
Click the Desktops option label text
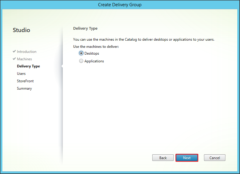click(x=92, y=53)
